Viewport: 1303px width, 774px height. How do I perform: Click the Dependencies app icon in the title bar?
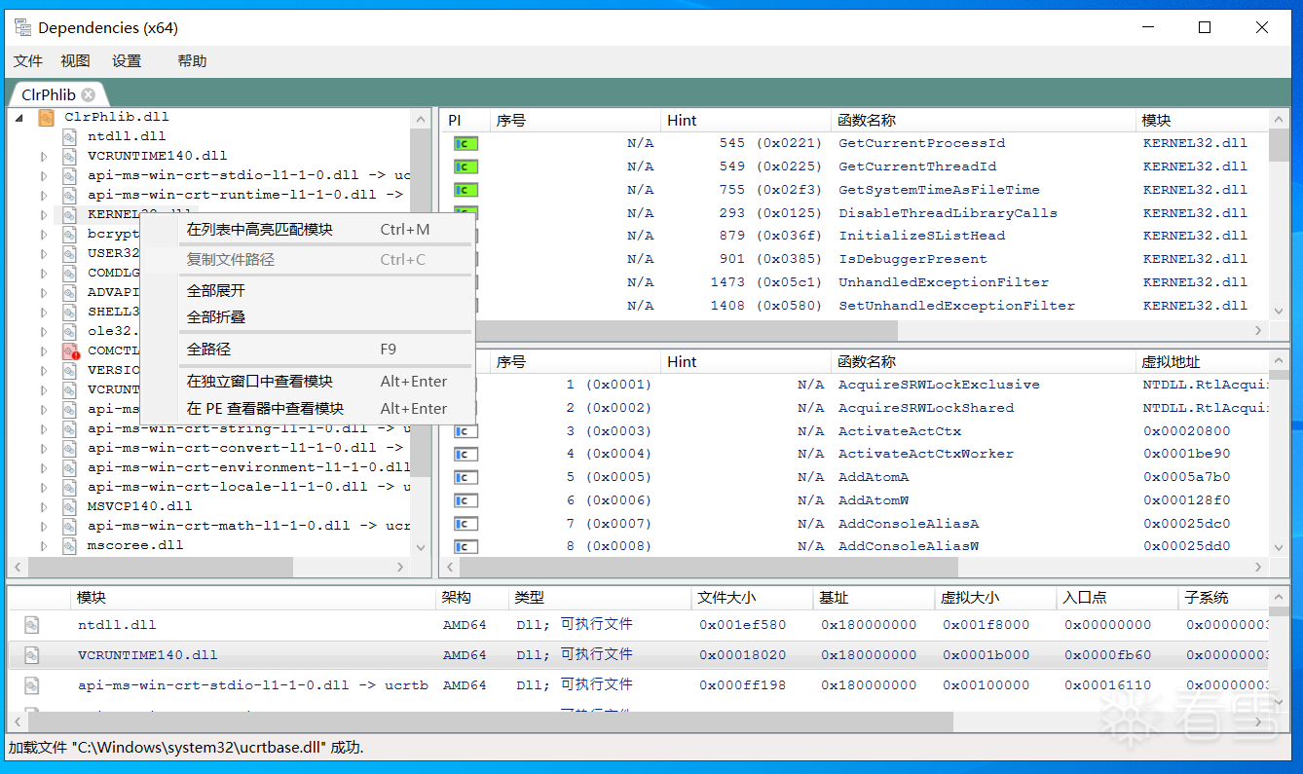point(22,27)
